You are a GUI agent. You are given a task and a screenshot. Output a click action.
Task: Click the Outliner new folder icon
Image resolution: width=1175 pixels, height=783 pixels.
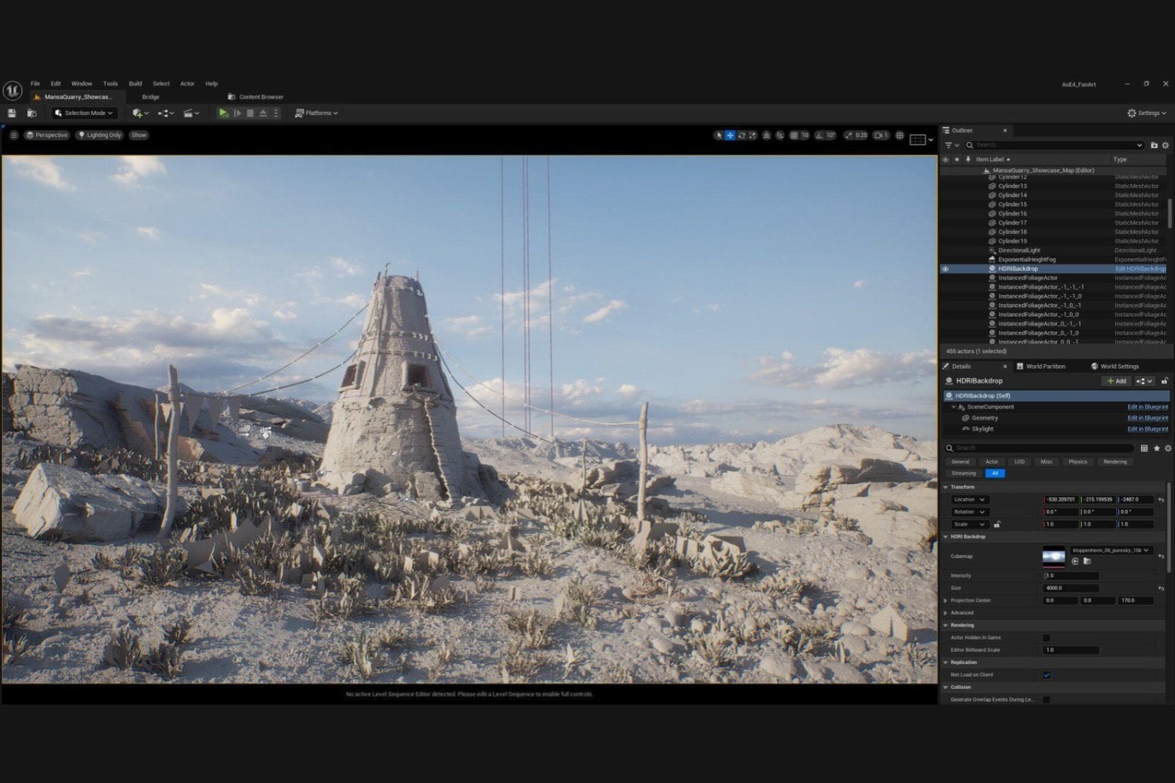pos(1154,145)
